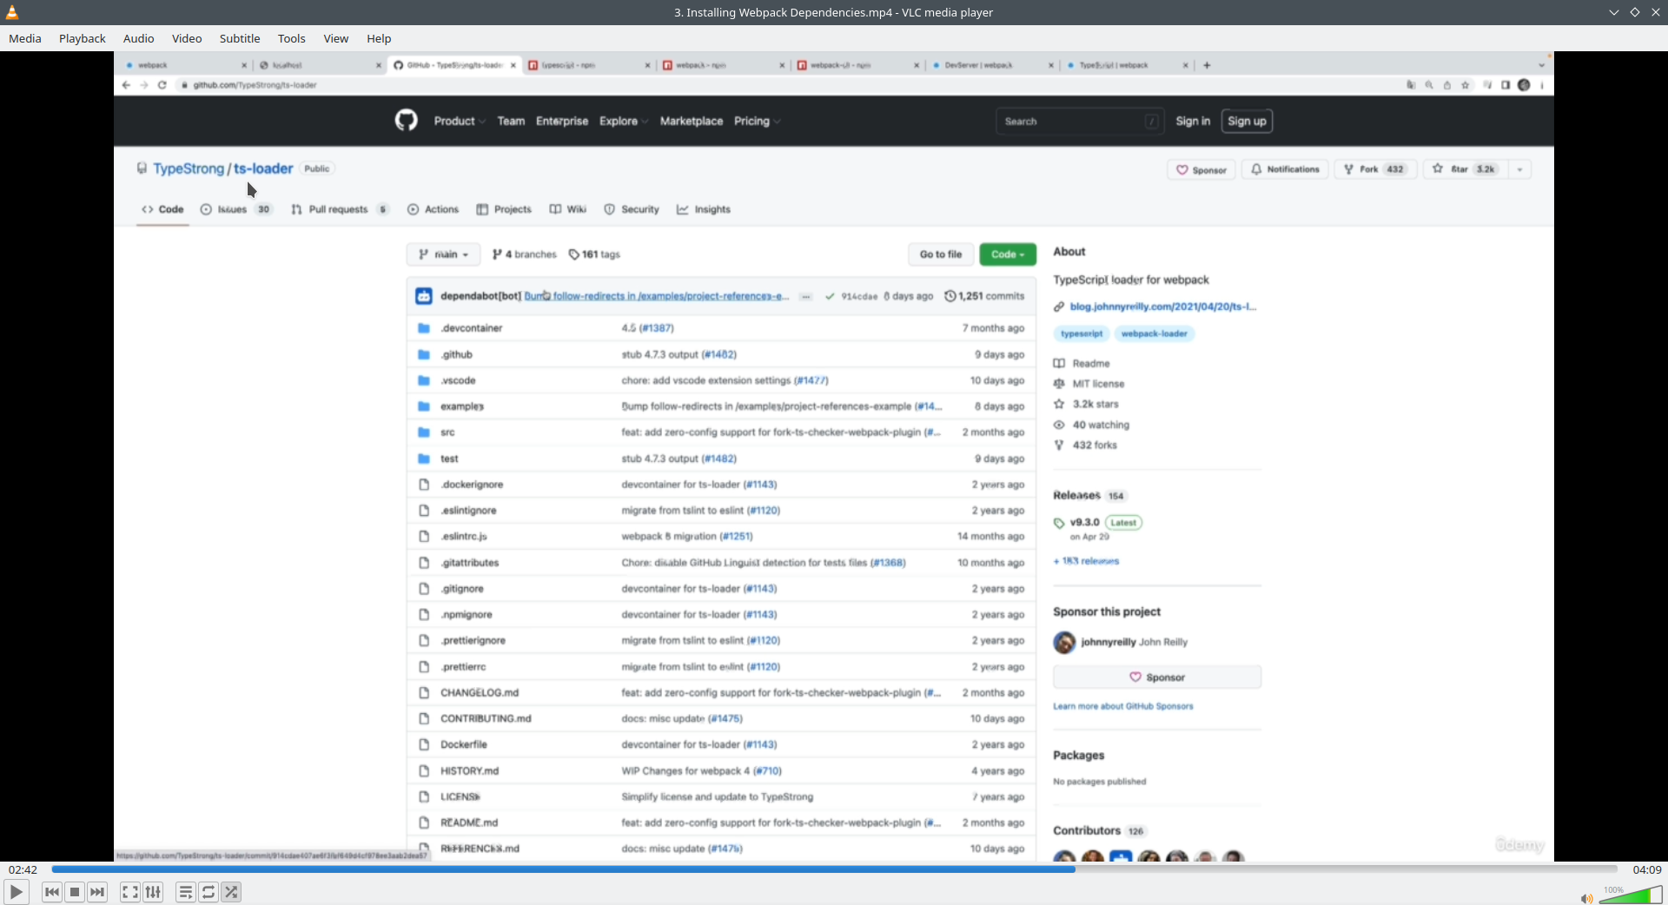This screenshot has width=1668, height=905.
Task: Open the main branch selector dropdown
Action: tap(443, 254)
